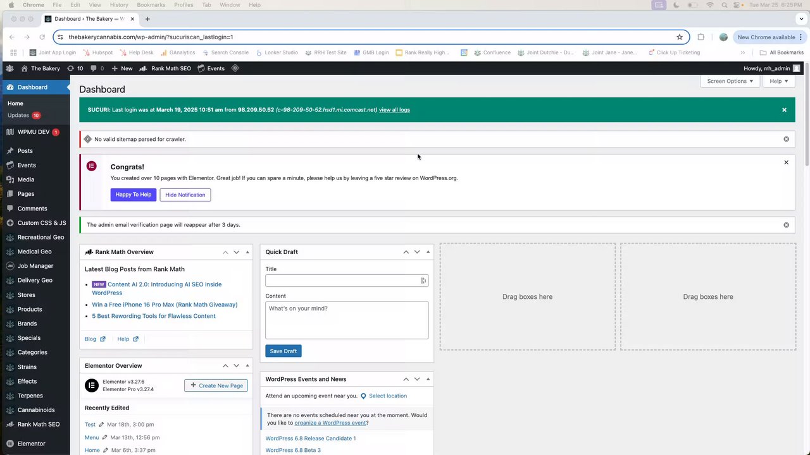Open All Bookmarks folder
This screenshot has height=455, width=810.
782,53
